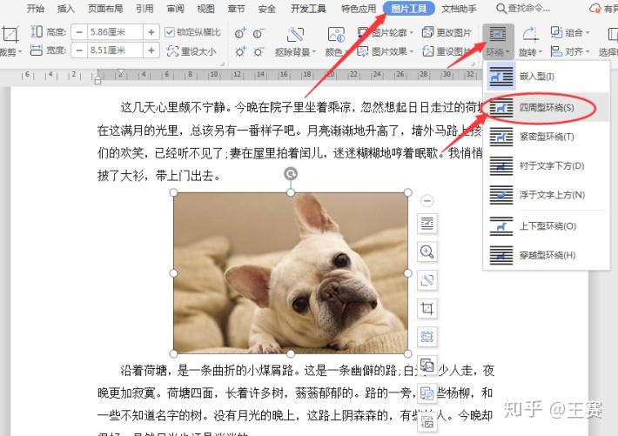Click the 宽度 value field 8.51厘米

pos(115,50)
